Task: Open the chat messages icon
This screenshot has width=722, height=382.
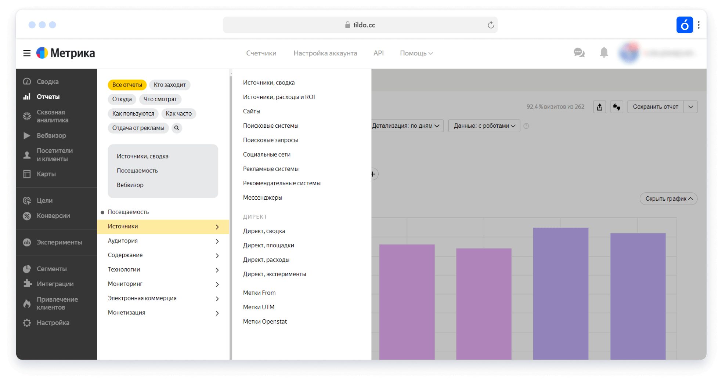Action: [579, 53]
